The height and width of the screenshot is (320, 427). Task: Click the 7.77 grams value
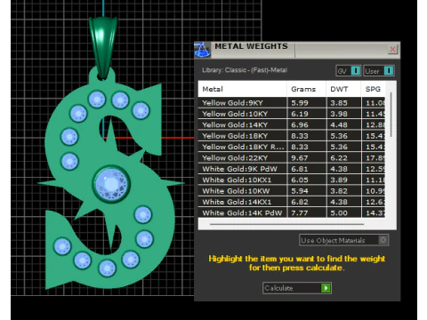[300, 212]
